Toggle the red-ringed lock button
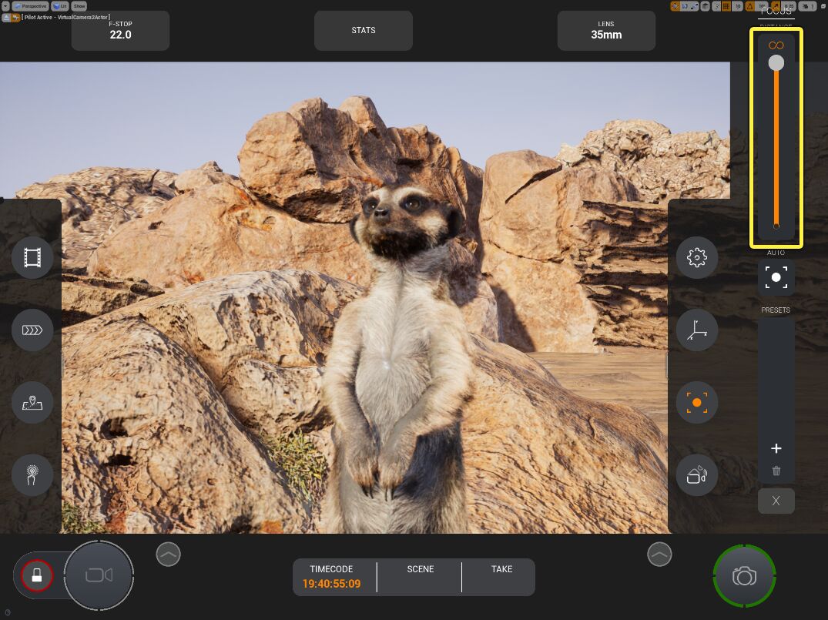The image size is (828, 620). tap(35, 575)
